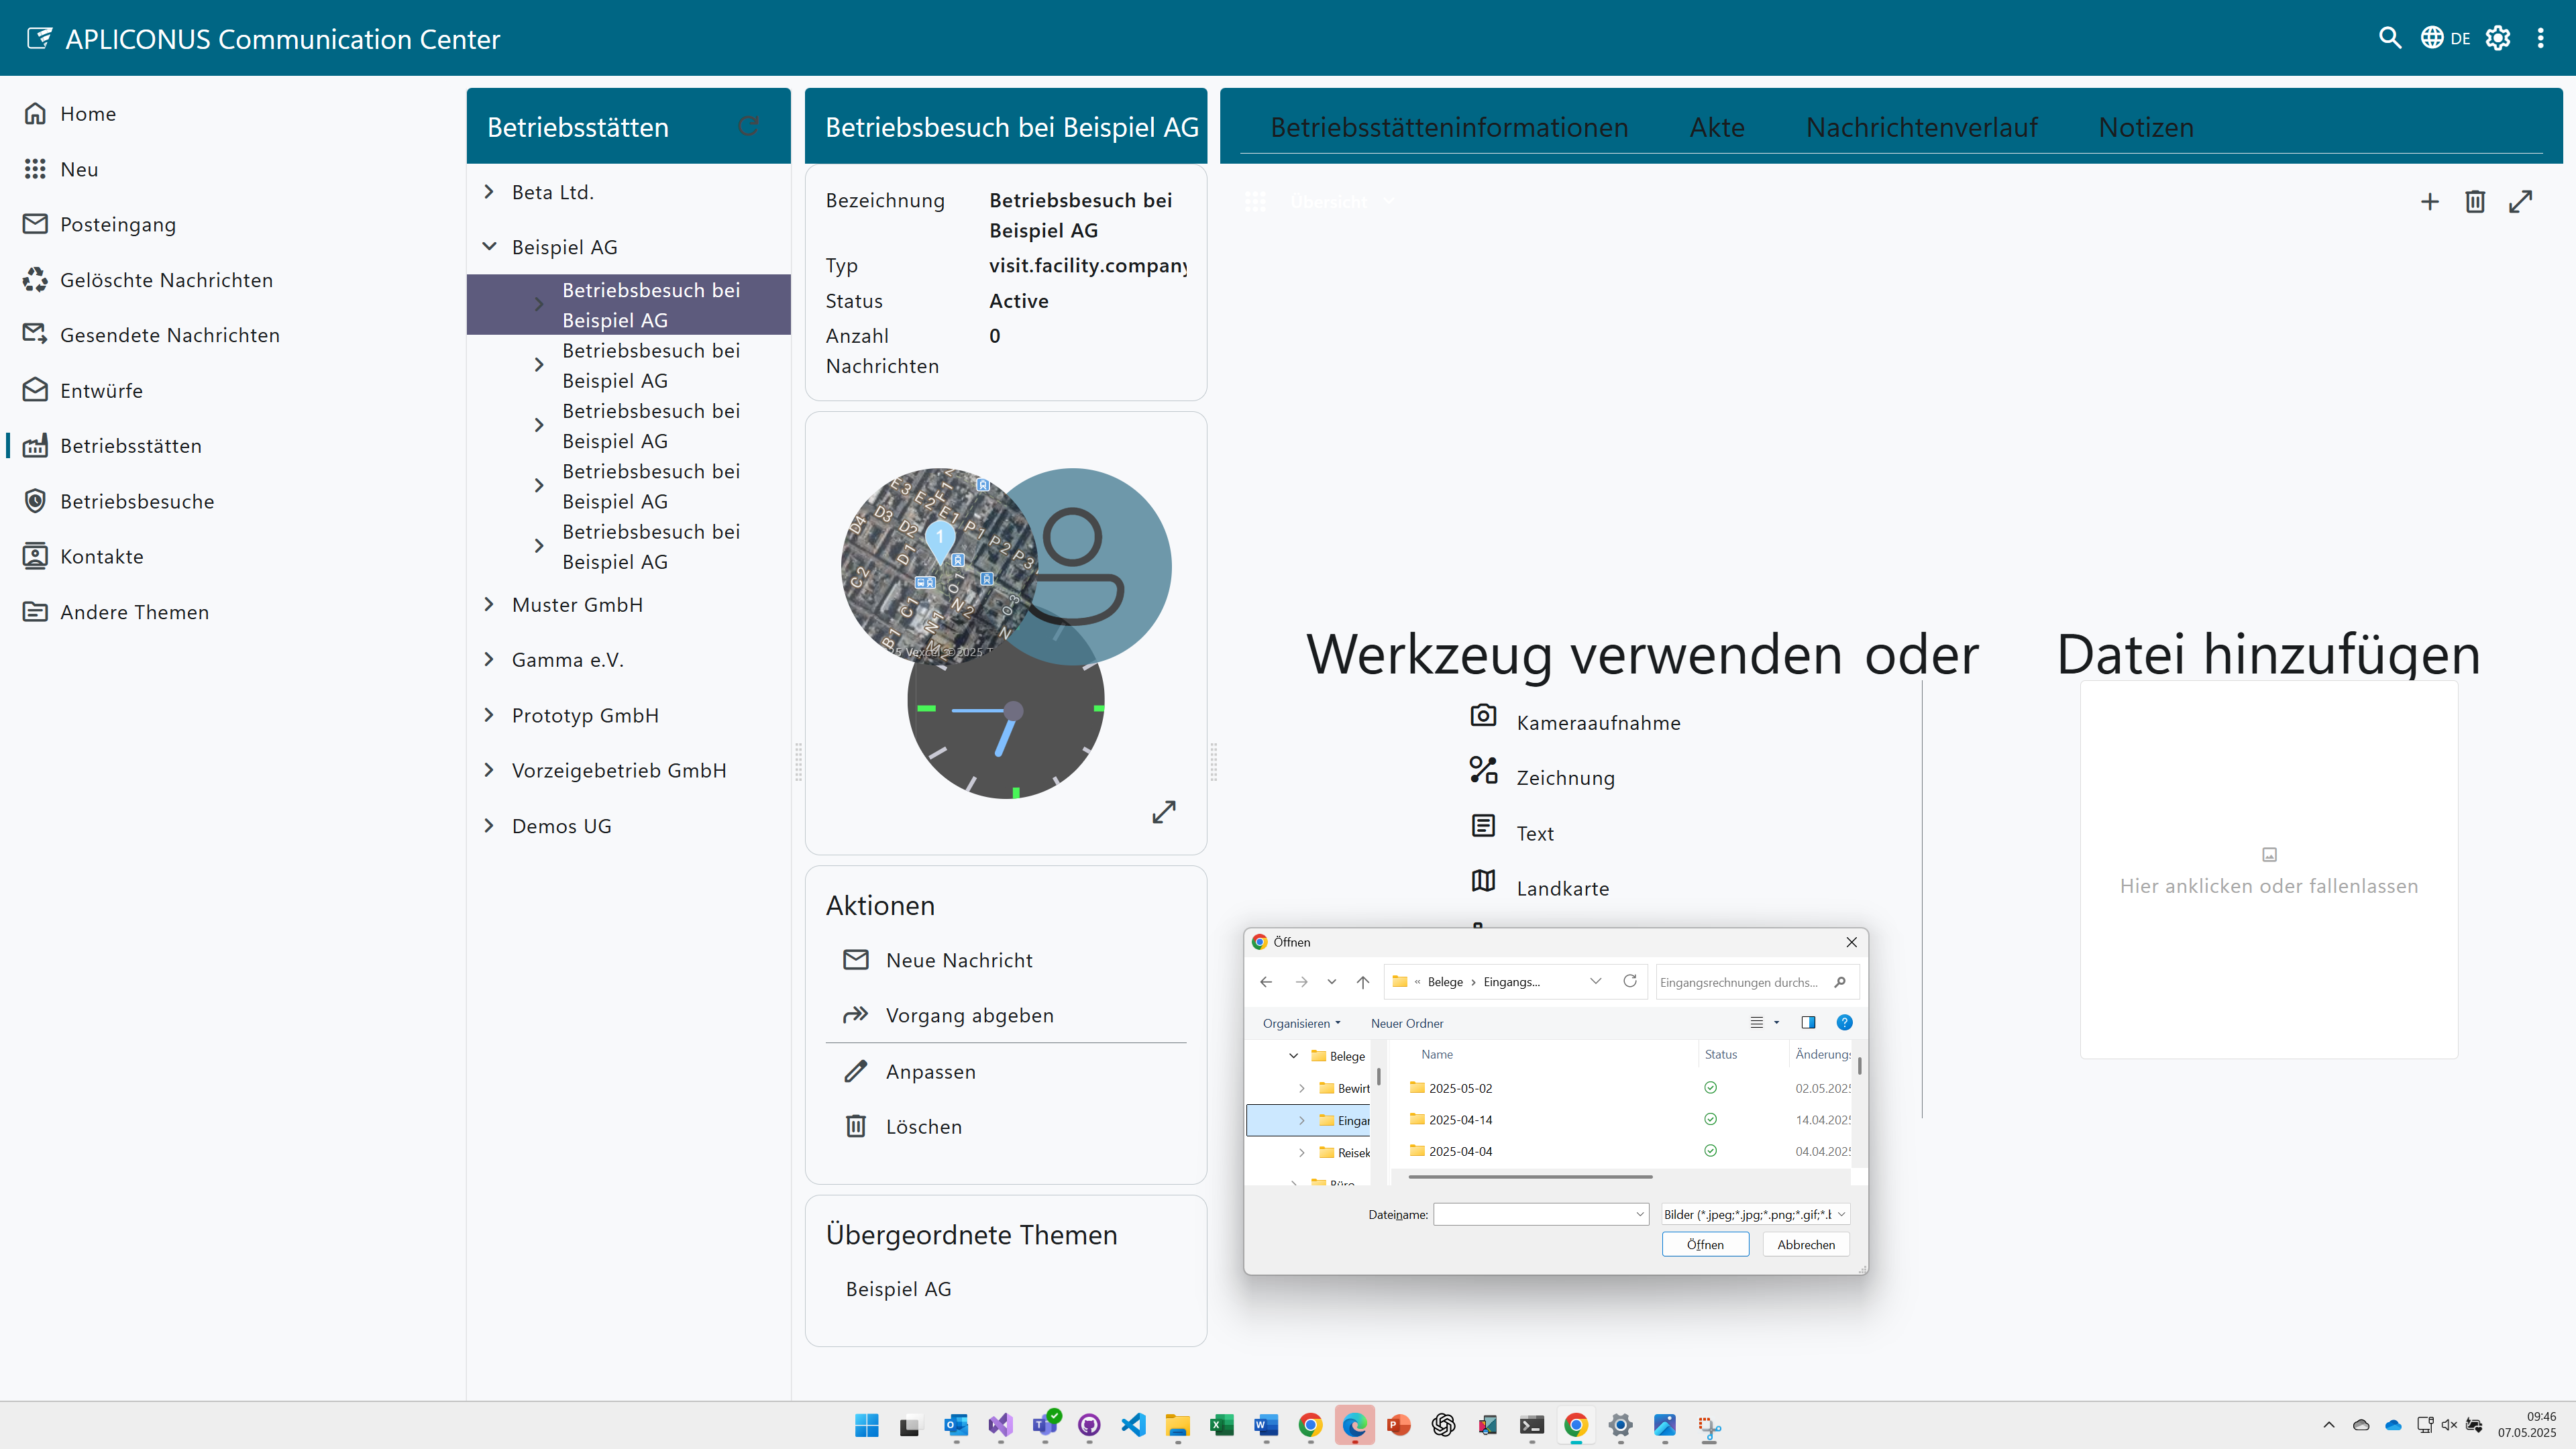Open Excel from the taskbar
Image resolution: width=2576 pixels, height=1449 pixels.
coord(1221,1425)
